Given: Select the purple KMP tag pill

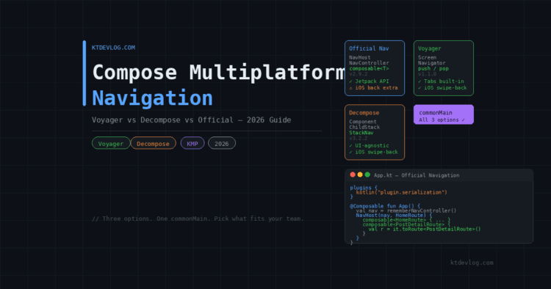Looking at the screenshot, I should pos(192,144).
